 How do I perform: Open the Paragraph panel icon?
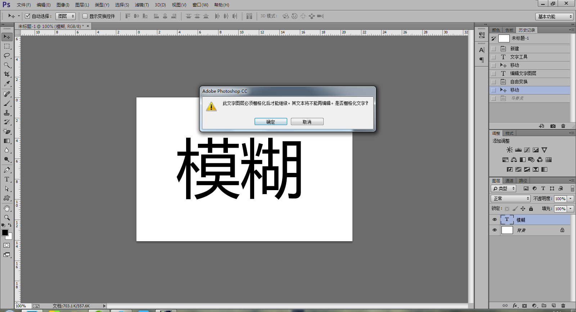482,60
